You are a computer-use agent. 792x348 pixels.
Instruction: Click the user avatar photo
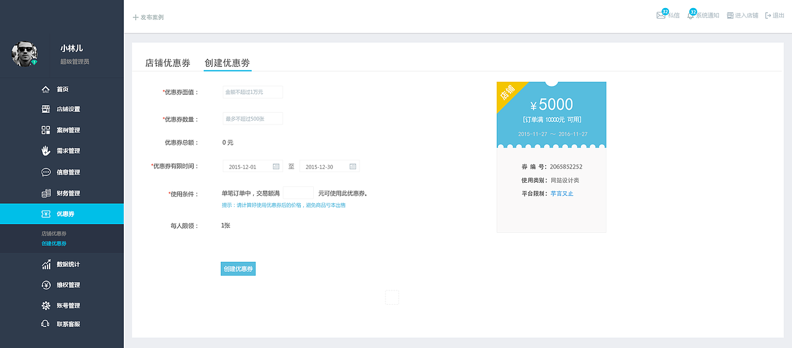click(25, 54)
